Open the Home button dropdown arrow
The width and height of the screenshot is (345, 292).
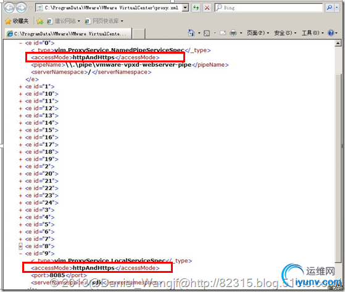point(199,33)
